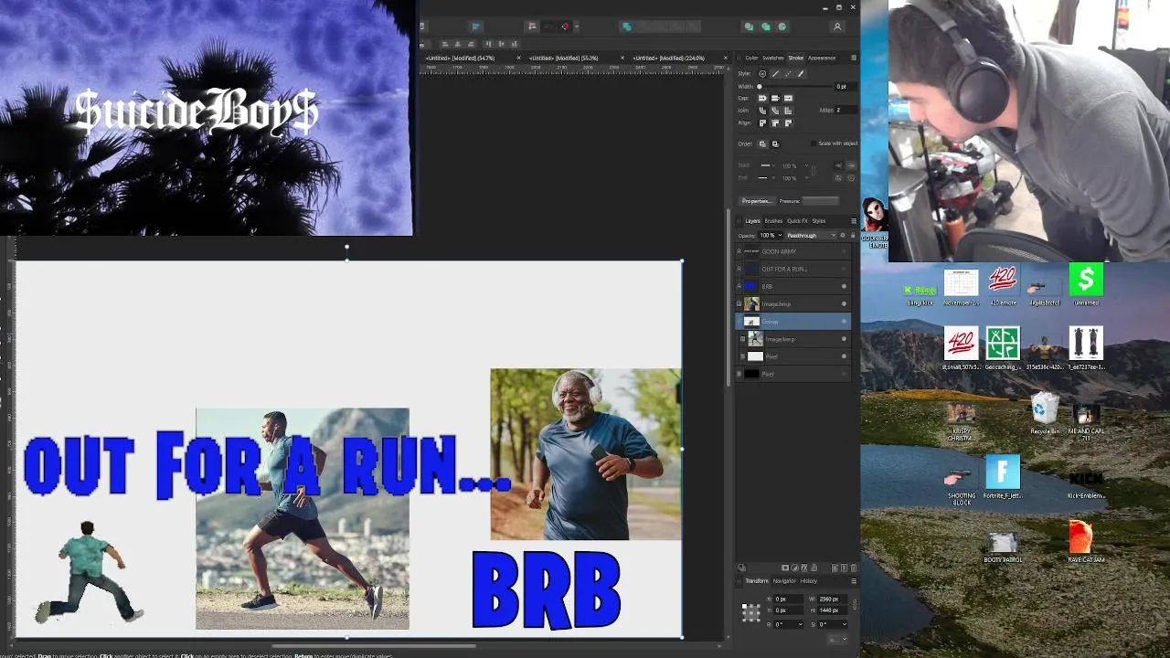Switch to the Styles tab
1170x658 pixels.
click(x=819, y=220)
